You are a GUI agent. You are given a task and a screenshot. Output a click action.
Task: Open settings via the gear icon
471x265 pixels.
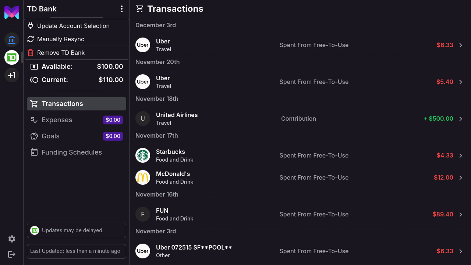pos(12,239)
